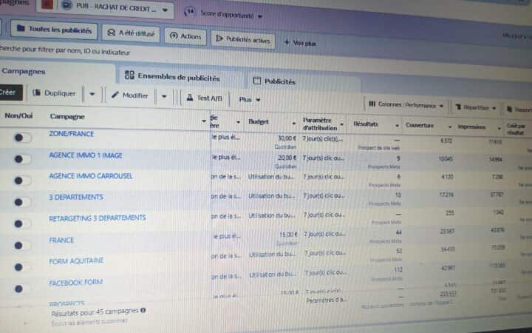Open the Budget column header menu
The image size is (532, 333).
[294, 124]
